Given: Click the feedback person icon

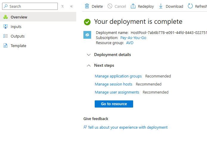Looking at the screenshot, I should pyautogui.click(x=85, y=127).
